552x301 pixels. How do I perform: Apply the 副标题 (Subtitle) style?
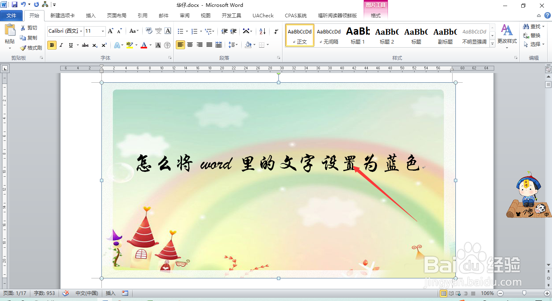tap(445, 36)
